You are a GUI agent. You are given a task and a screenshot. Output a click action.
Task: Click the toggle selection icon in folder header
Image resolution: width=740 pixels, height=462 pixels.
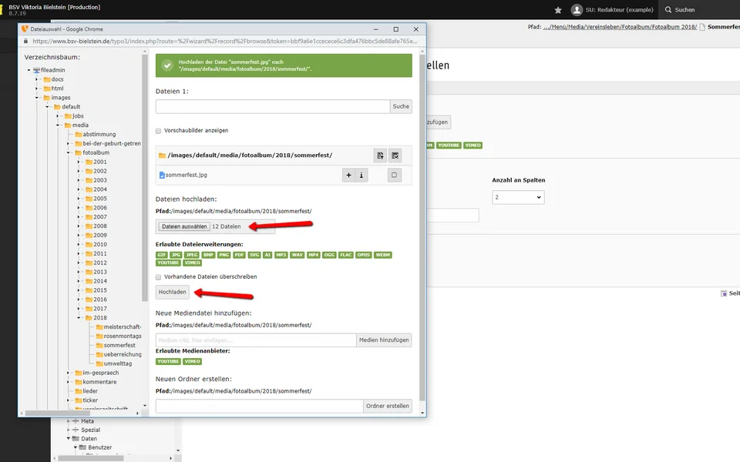click(395, 156)
